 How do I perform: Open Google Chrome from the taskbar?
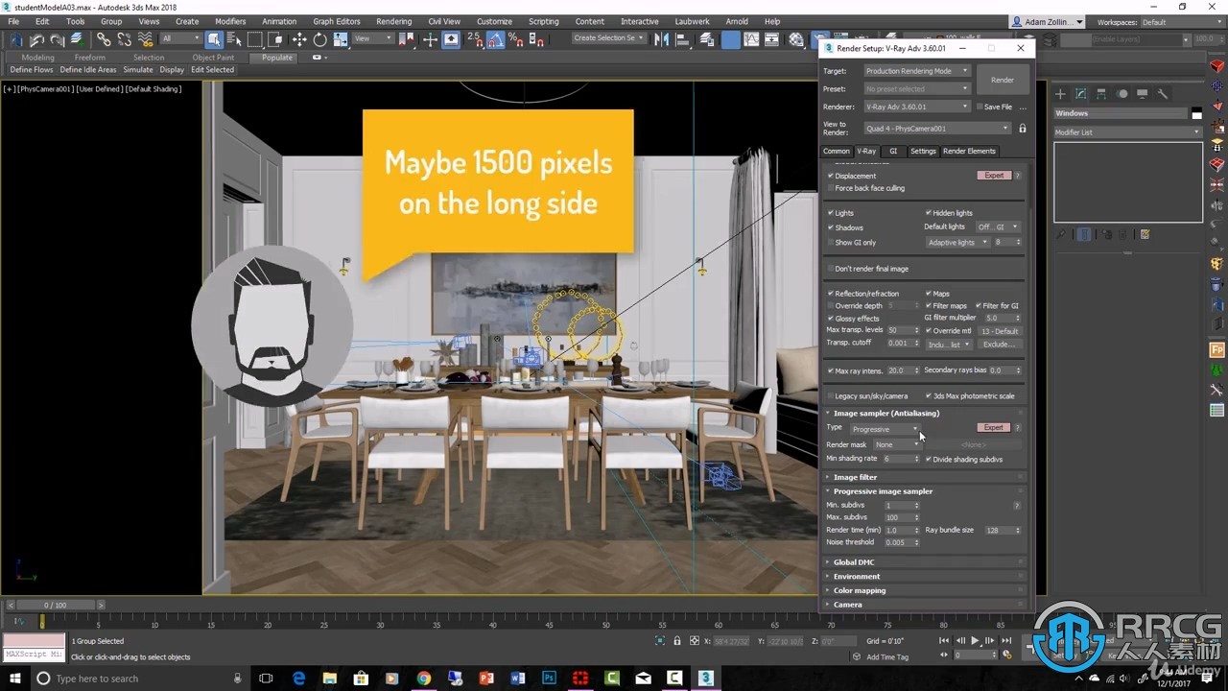click(424, 678)
